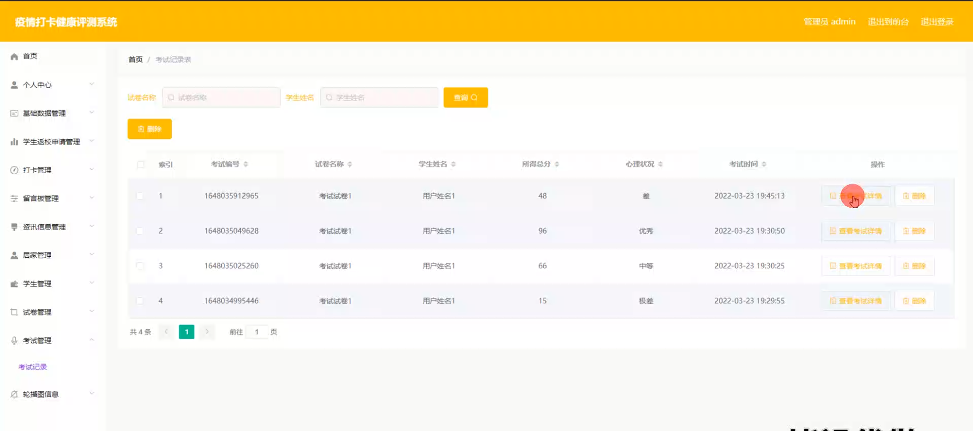Click the sort arrows on 试卷名称 column
Screen dimensions: 973x431
350,164
